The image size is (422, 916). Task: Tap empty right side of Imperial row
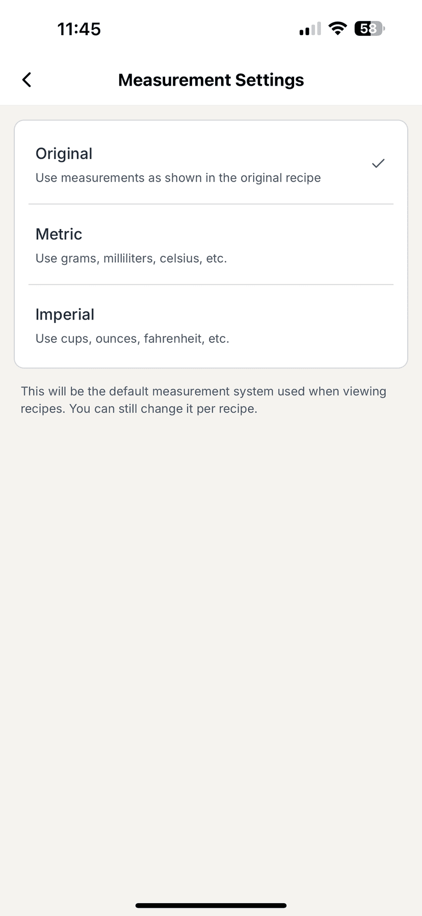(347, 326)
